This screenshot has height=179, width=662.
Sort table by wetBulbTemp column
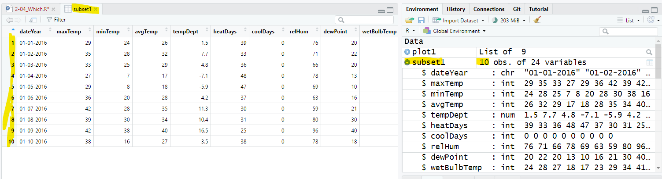[x=379, y=31]
